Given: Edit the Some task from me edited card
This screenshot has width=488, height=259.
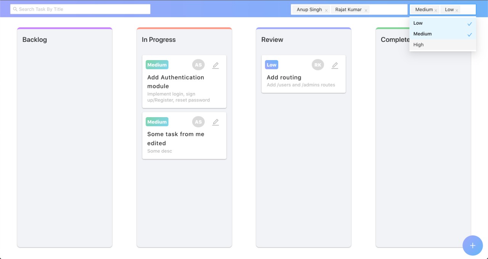Looking at the screenshot, I should coord(215,122).
